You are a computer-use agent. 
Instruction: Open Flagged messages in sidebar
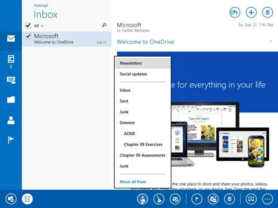point(11,140)
